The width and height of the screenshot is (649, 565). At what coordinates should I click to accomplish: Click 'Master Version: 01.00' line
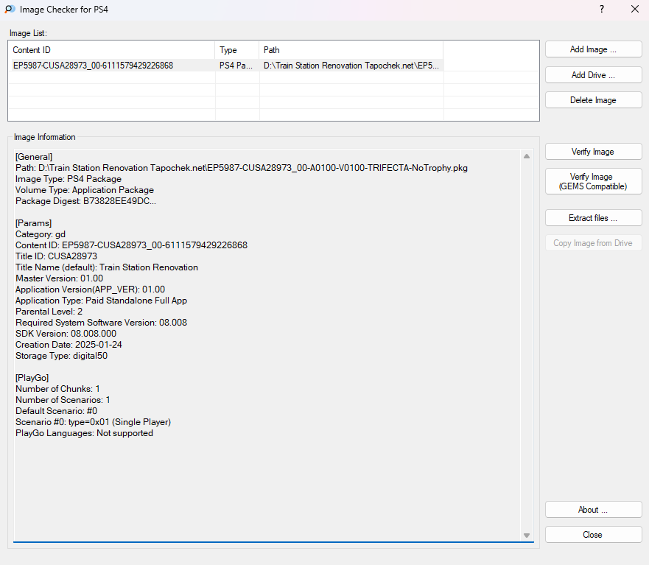[59, 278]
